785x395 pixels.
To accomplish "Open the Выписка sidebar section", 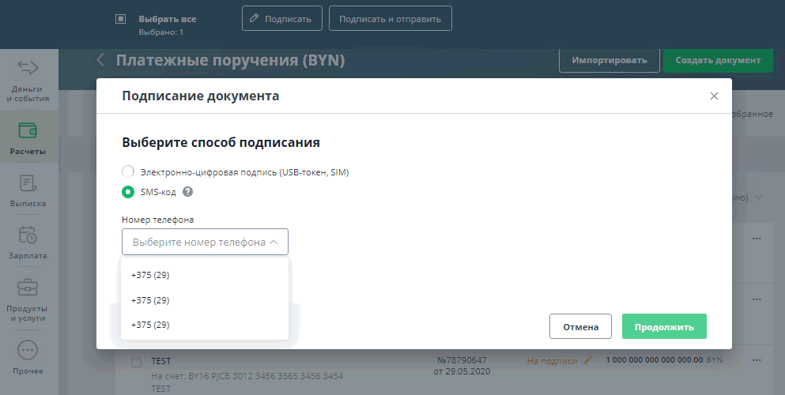I will click(x=28, y=190).
